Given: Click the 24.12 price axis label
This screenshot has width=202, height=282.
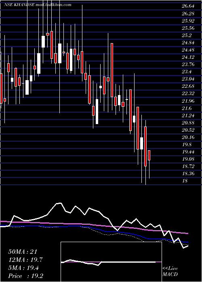Looking at the screenshot, I should [188, 57].
